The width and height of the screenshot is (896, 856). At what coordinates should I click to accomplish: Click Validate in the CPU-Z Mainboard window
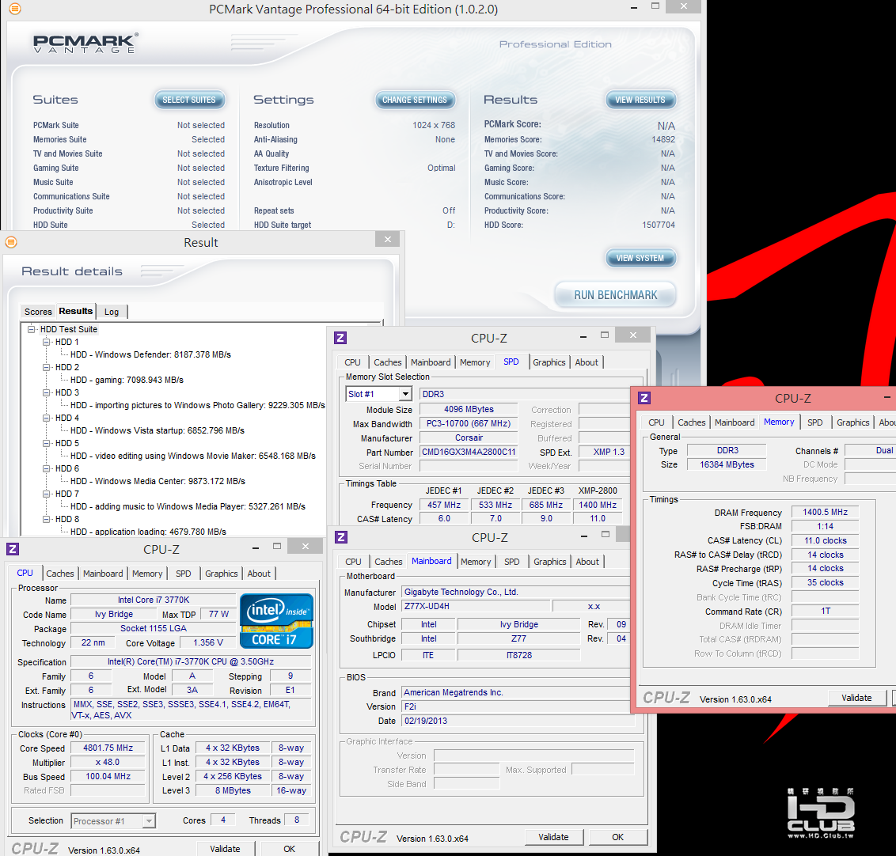pos(554,837)
